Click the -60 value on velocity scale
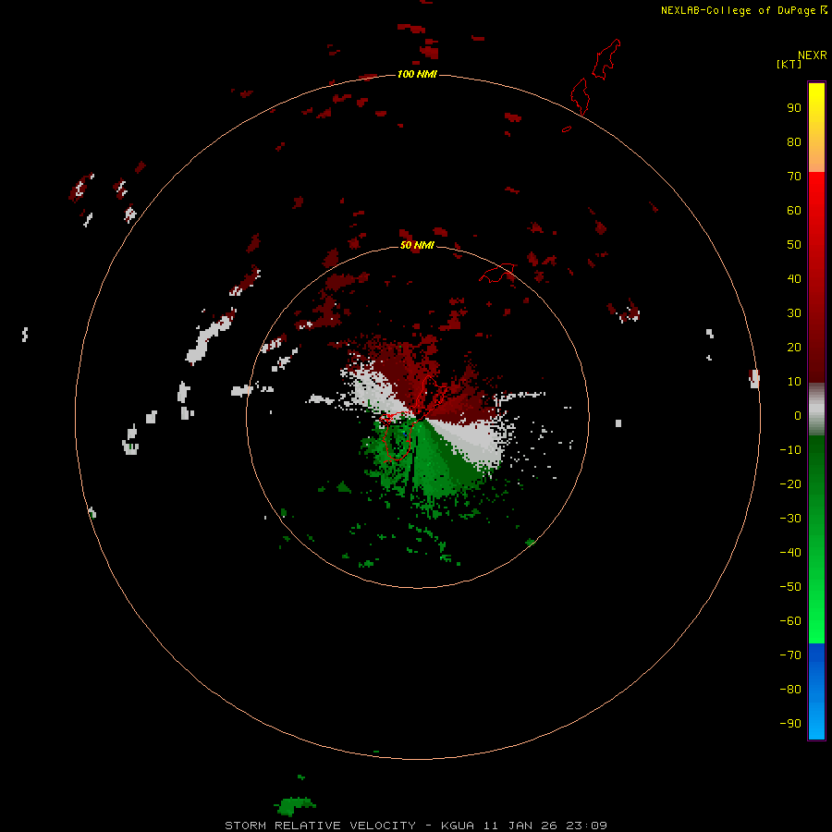The height and width of the screenshot is (832, 832). coord(790,621)
